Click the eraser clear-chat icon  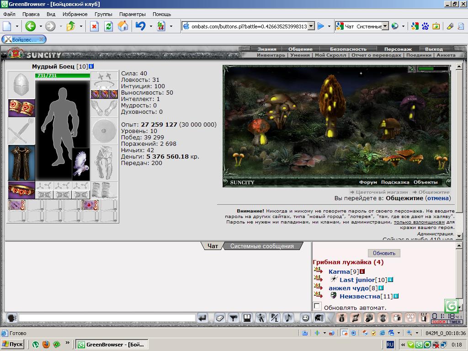click(219, 318)
